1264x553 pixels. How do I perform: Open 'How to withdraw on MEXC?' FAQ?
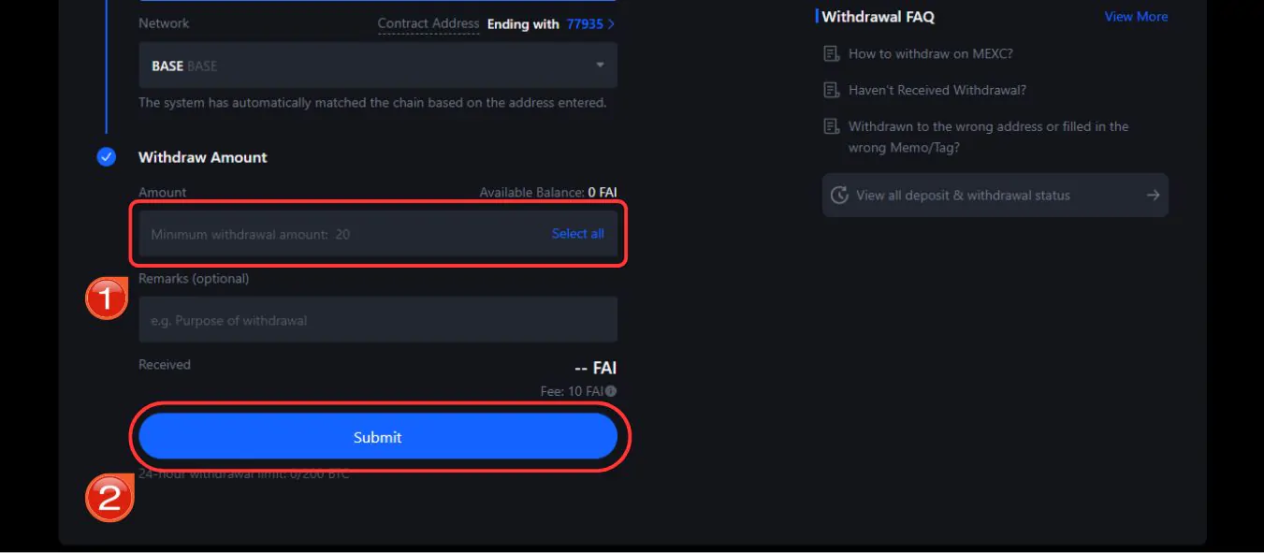click(931, 54)
